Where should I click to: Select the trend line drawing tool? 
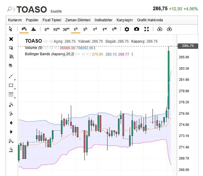[11, 76]
